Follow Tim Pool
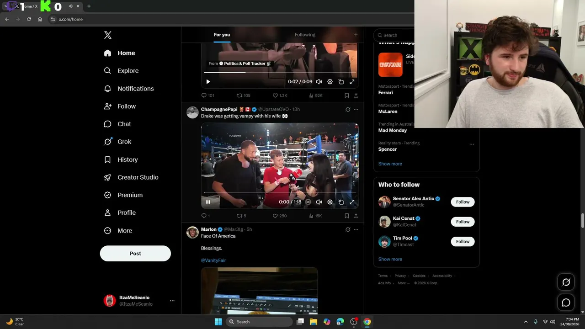The width and height of the screenshot is (585, 329). tap(463, 241)
